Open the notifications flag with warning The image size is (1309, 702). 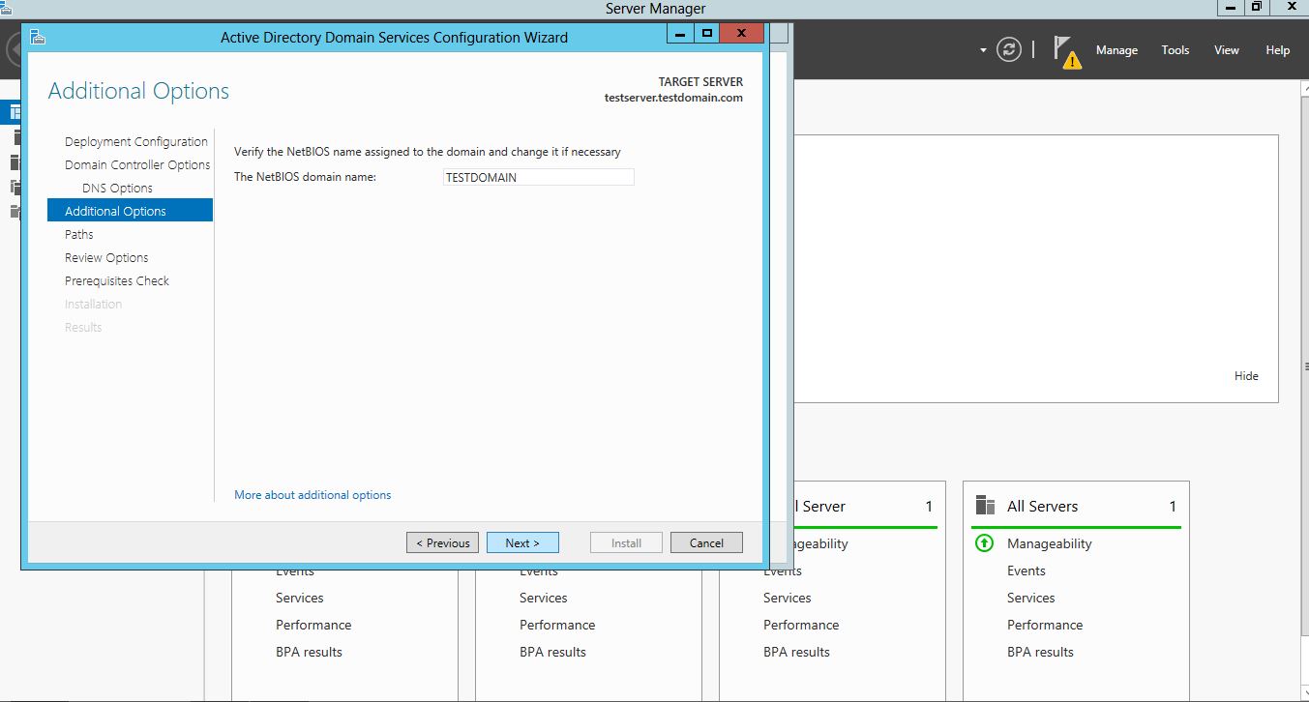(x=1066, y=52)
